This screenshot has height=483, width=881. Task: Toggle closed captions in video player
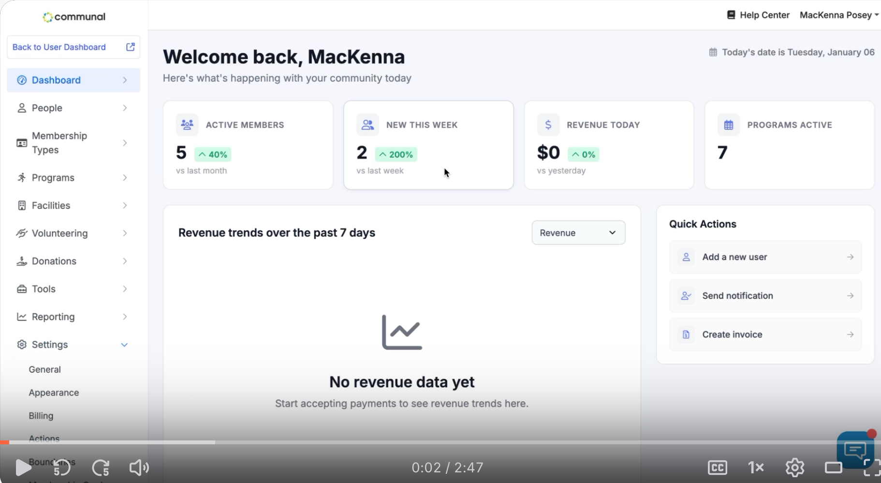[718, 468]
